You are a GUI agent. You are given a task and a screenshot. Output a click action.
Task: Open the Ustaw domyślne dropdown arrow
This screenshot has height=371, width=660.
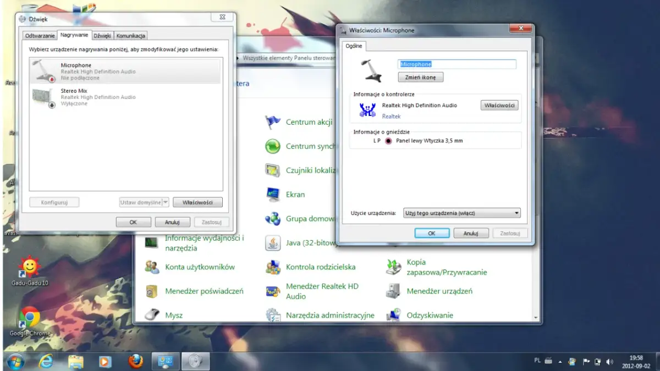pyautogui.click(x=166, y=202)
